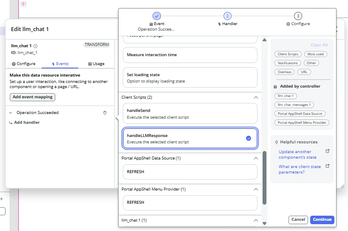Collapse the Operation Succeeded event chevron
Image resolution: width=348 pixels, height=231 pixels.
pyautogui.click(x=11, y=113)
